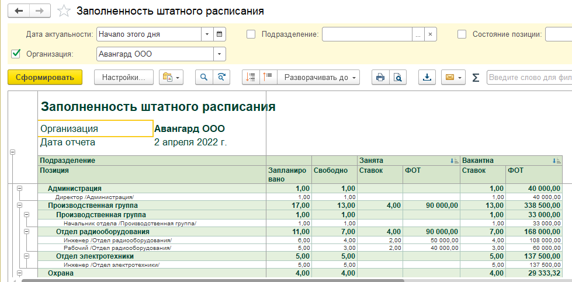Click the back navigation arrow
The width and height of the screenshot is (572, 282).
coord(19,11)
